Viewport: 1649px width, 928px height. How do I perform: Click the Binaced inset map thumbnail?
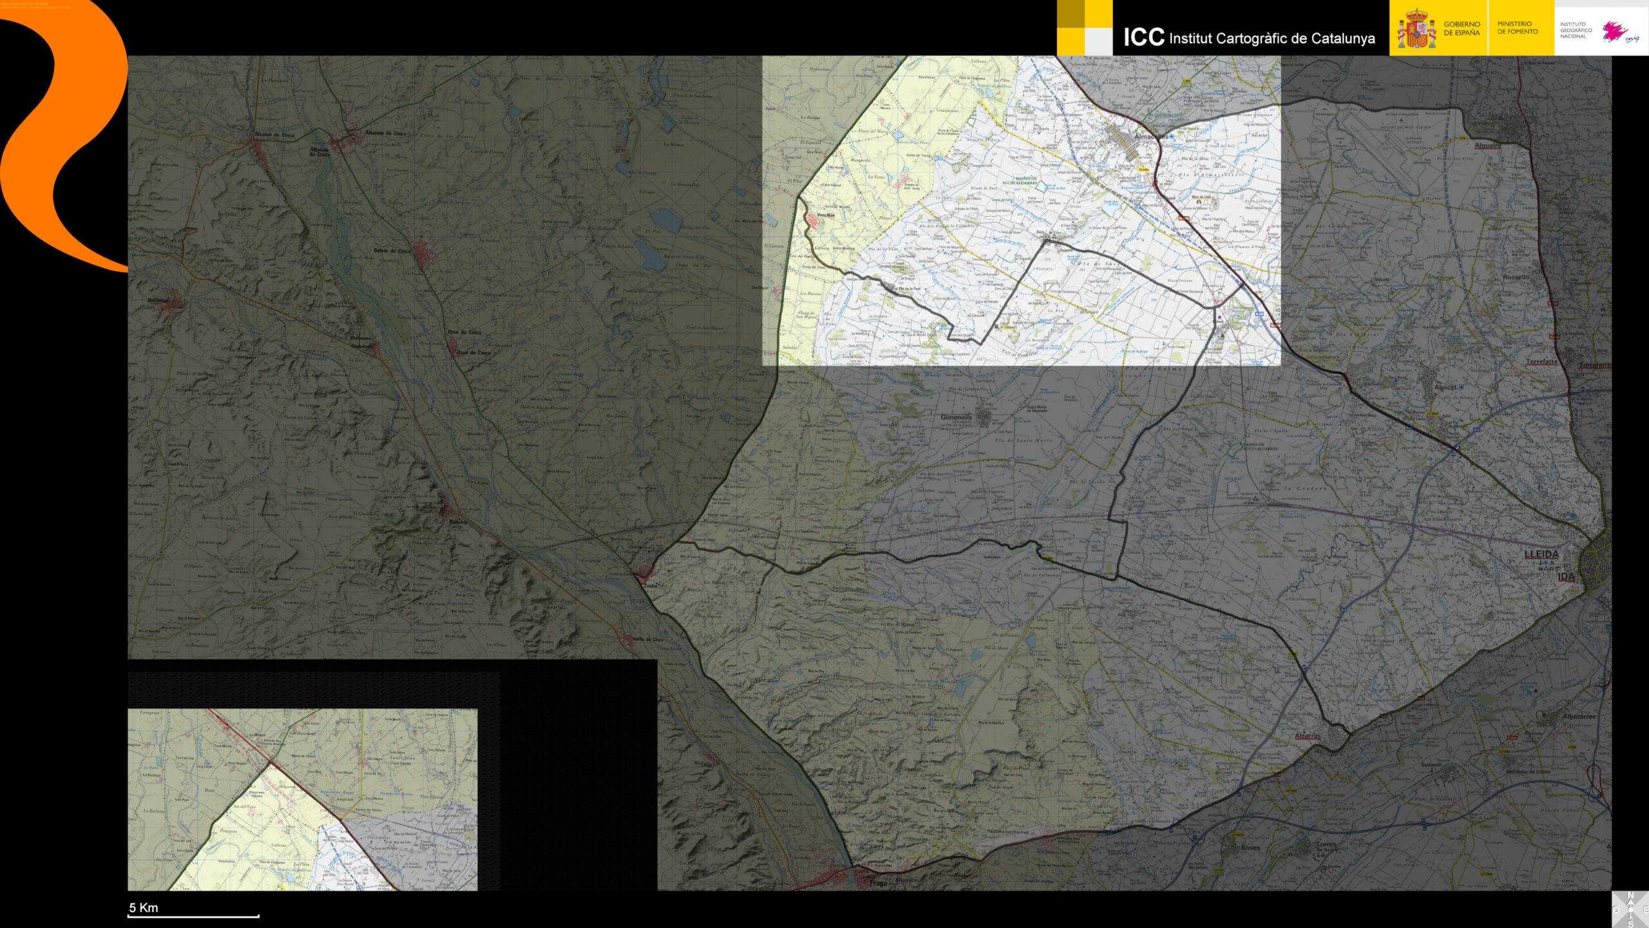302,799
